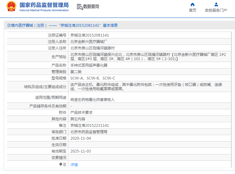Click the approval date 2020-11-04
235x174 pixels.
pyautogui.click(x=81, y=138)
